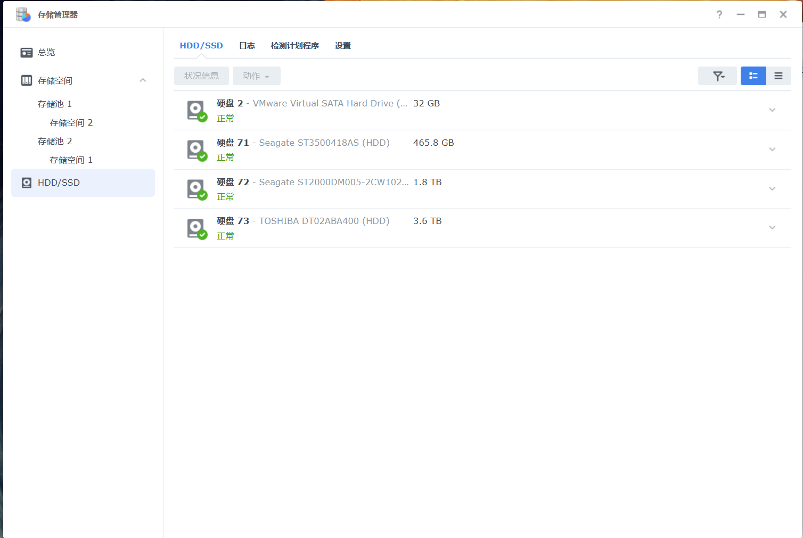
Task: Click the 正常 status under 硬盘 71
Action: (x=225, y=158)
